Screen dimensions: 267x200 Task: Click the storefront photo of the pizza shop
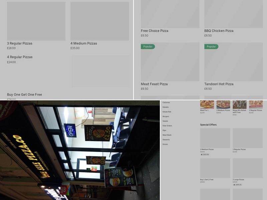point(80,150)
